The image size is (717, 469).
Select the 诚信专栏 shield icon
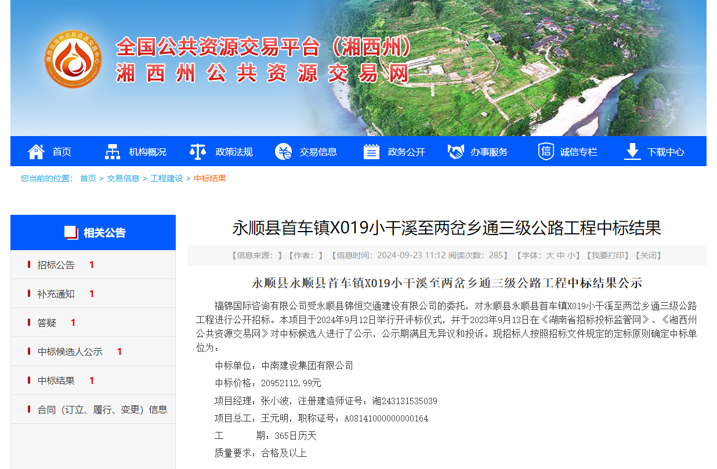click(x=546, y=151)
